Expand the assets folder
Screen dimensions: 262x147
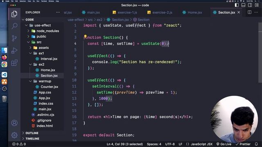coord(30,48)
